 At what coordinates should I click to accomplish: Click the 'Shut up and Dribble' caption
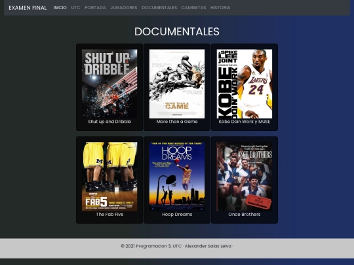pos(109,122)
